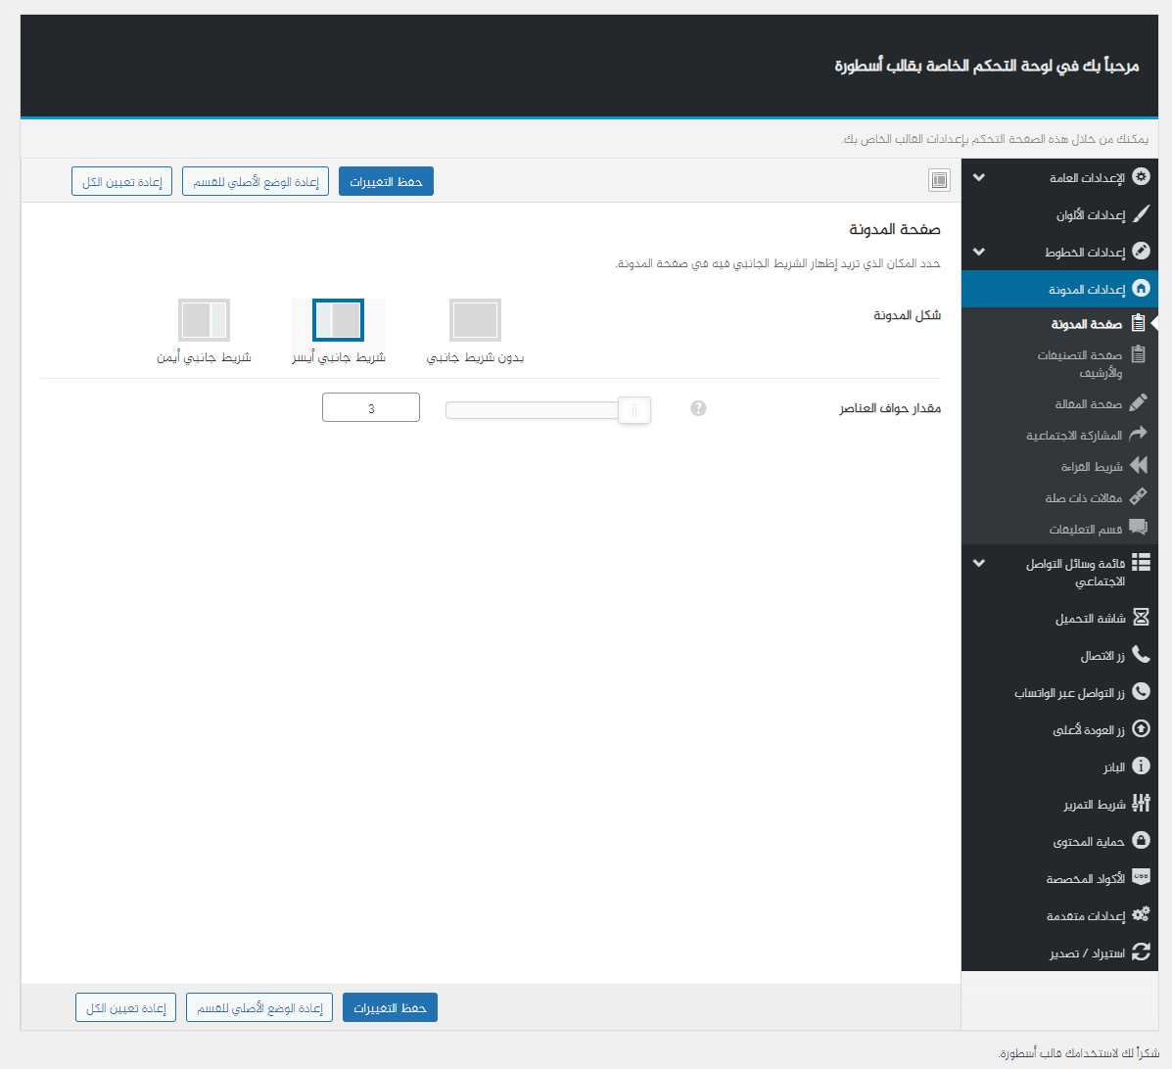Expand the font settings chevron
Viewport: 1172px width, 1069px height.
[x=979, y=252]
